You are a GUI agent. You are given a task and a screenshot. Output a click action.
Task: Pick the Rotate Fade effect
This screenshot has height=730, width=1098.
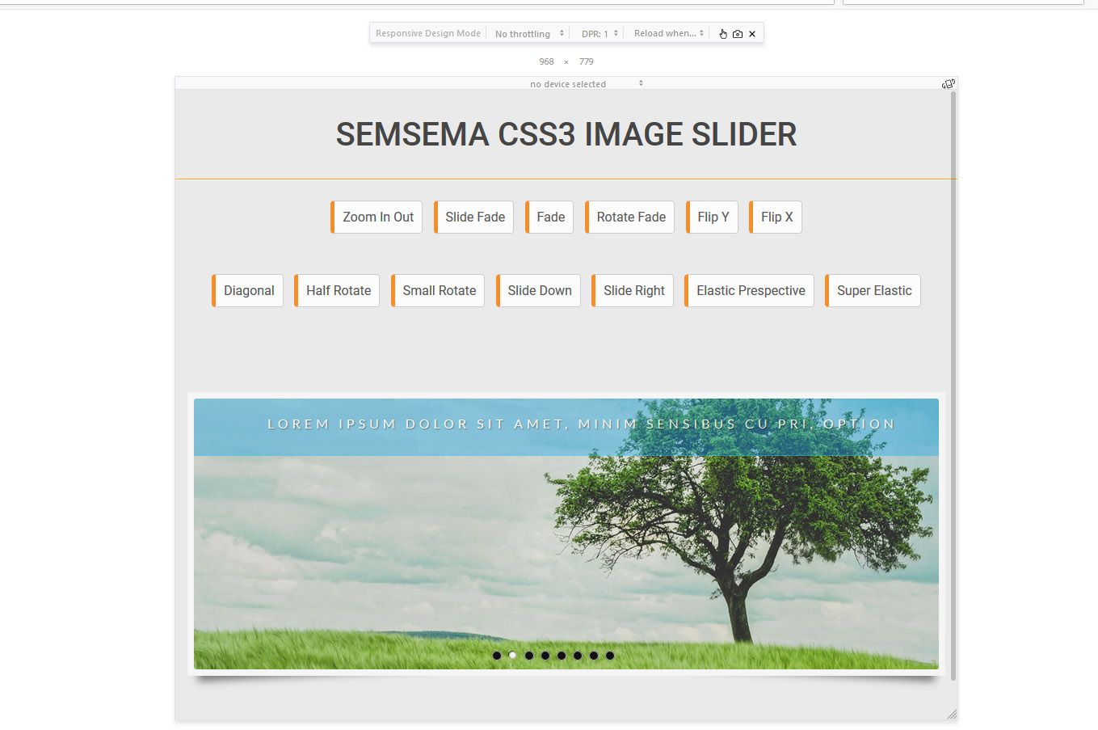pyautogui.click(x=629, y=217)
